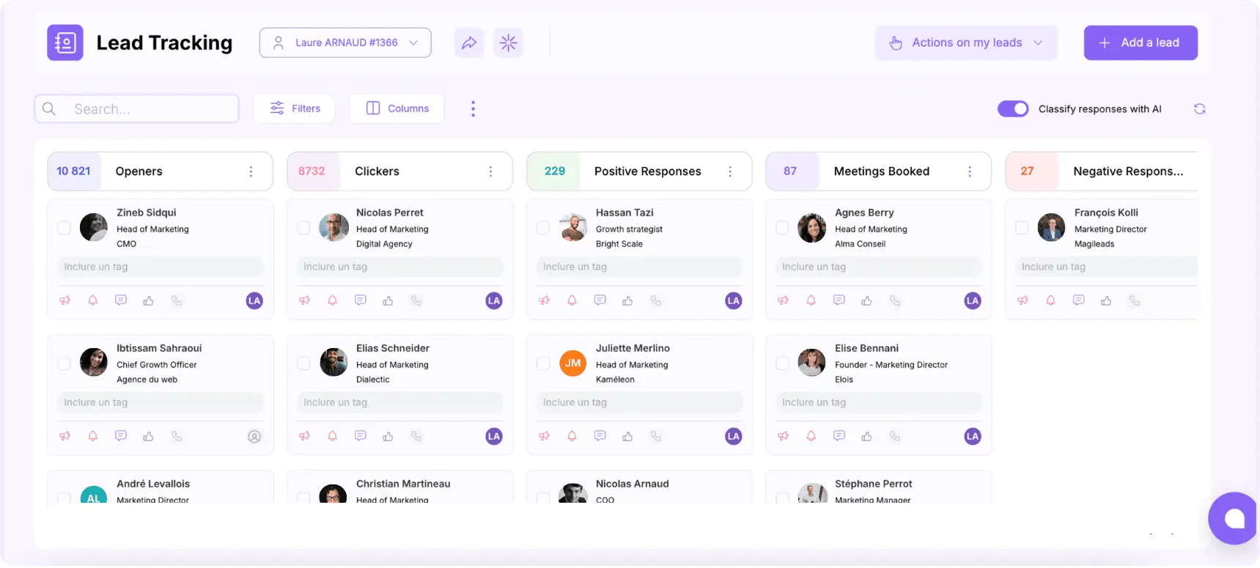Click thumbs-up icon on Zineb Sidqui card
The width and height of the screenshot is (1260, 568).
coord(149,300)
